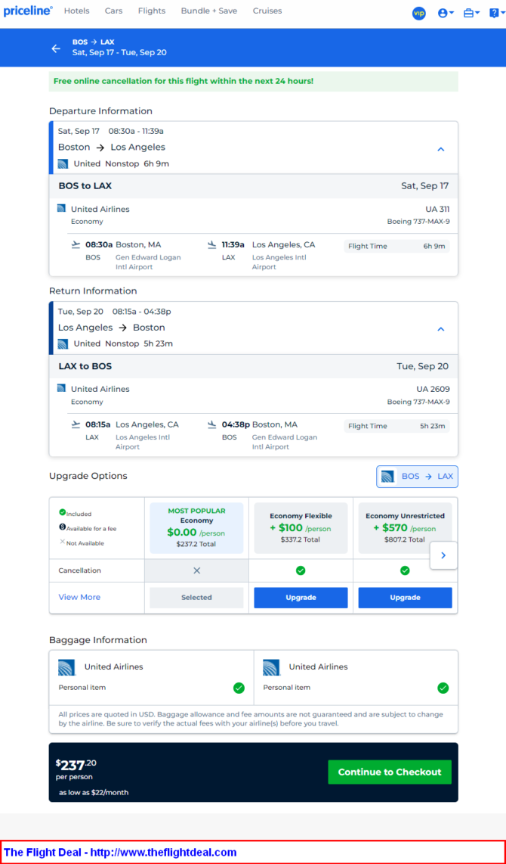
Task: Click the right Personal item checkmark
Action: (x=443, y=688)
